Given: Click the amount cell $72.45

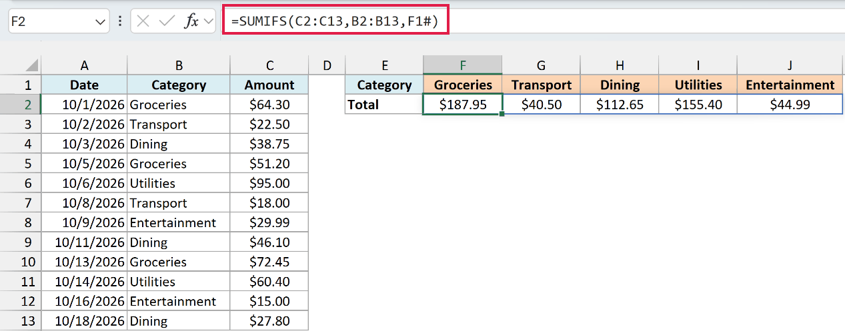Looking at the screenshot, I should tap(269, 262).
